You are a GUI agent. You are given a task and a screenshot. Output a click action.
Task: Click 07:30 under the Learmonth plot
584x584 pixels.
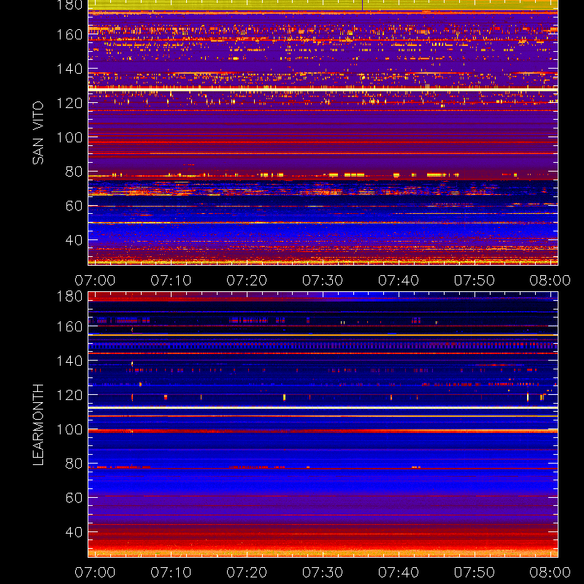click(x=323, y=572)
